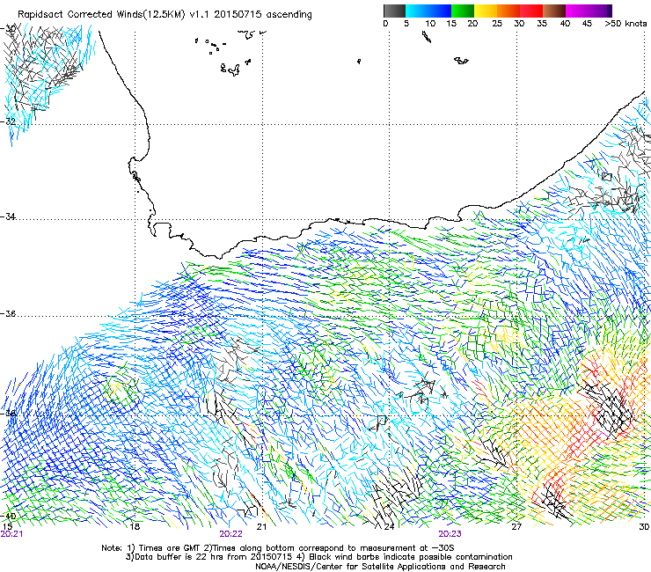Click the orange 25-30 knots legend band
The height and width of the screenshot is (572, 651).
[x=508, y=11]
